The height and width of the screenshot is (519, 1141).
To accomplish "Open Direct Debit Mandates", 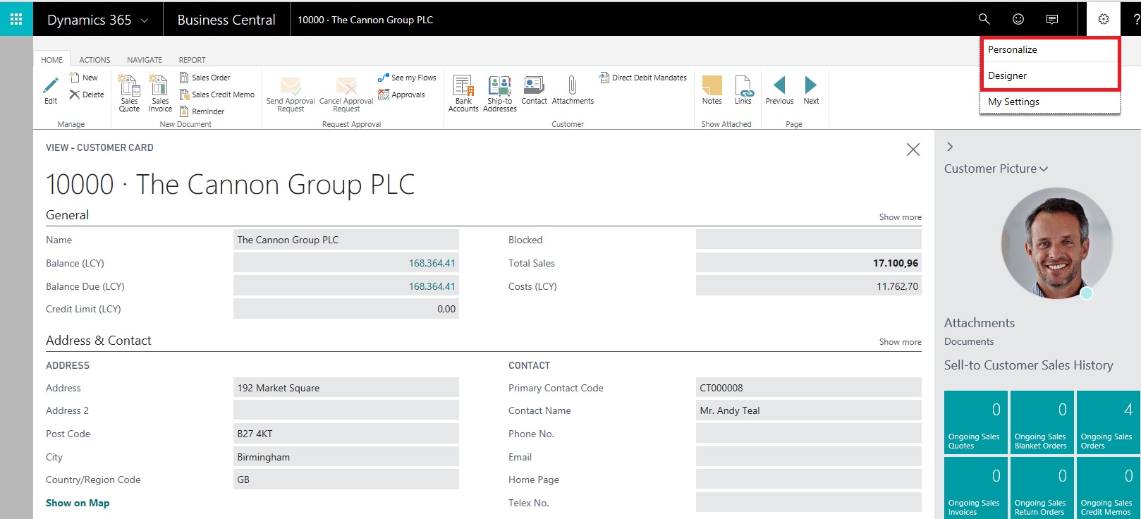I will (x=643, y=78).
